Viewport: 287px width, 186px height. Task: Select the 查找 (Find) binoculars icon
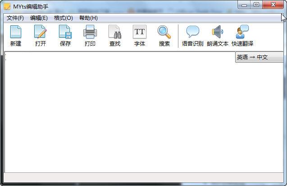[115, 33]
